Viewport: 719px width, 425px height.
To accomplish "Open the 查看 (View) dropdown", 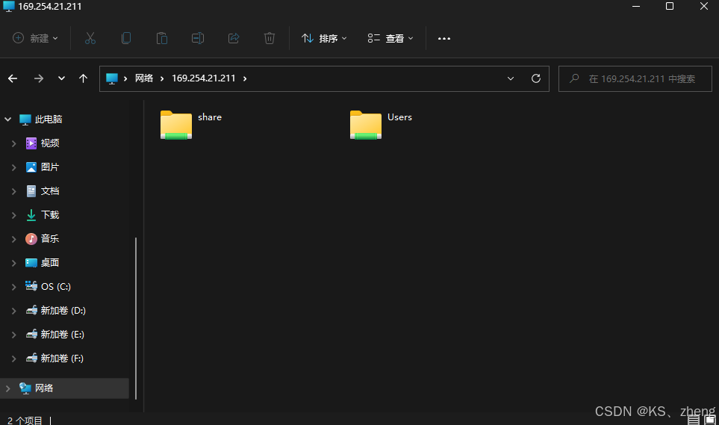I will pyautogui.click(x=390, y=38).
